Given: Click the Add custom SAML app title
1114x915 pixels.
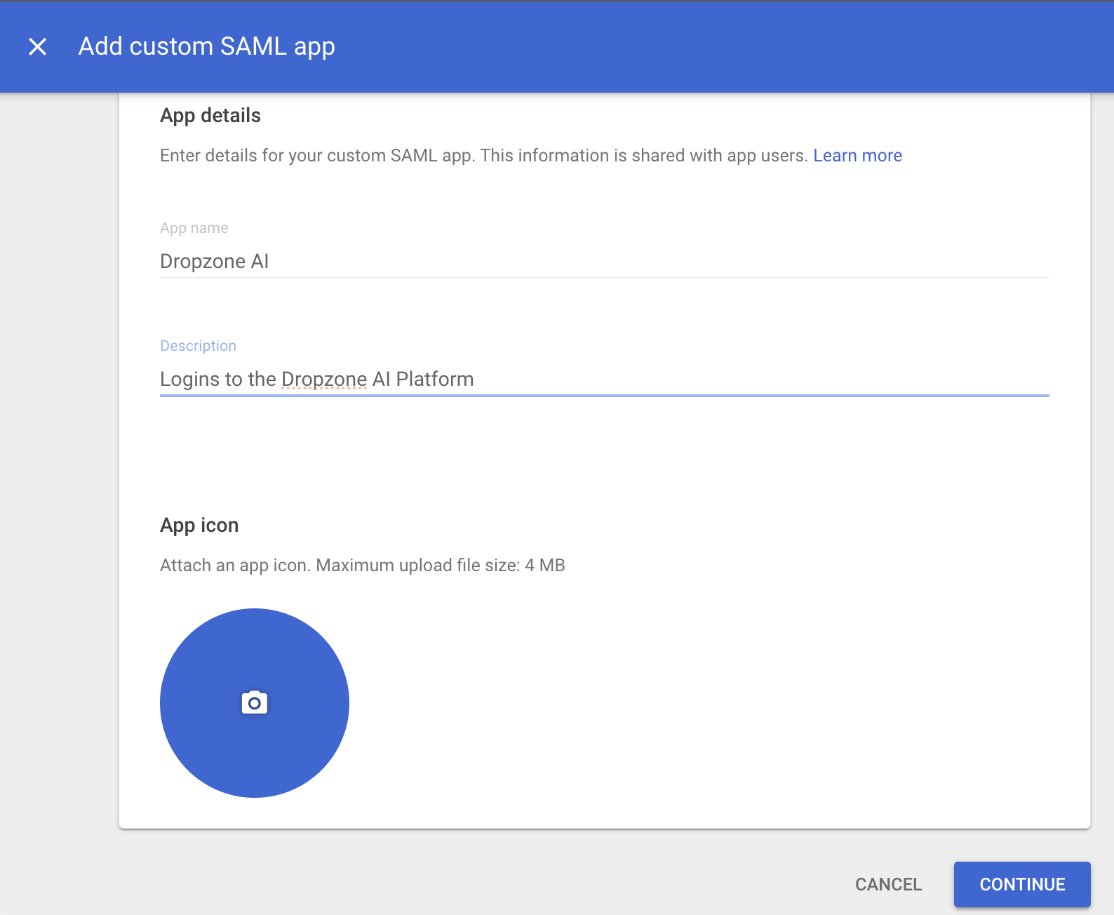Looking at the screenshot, I should pyautogui.click(x=207, y=46).
